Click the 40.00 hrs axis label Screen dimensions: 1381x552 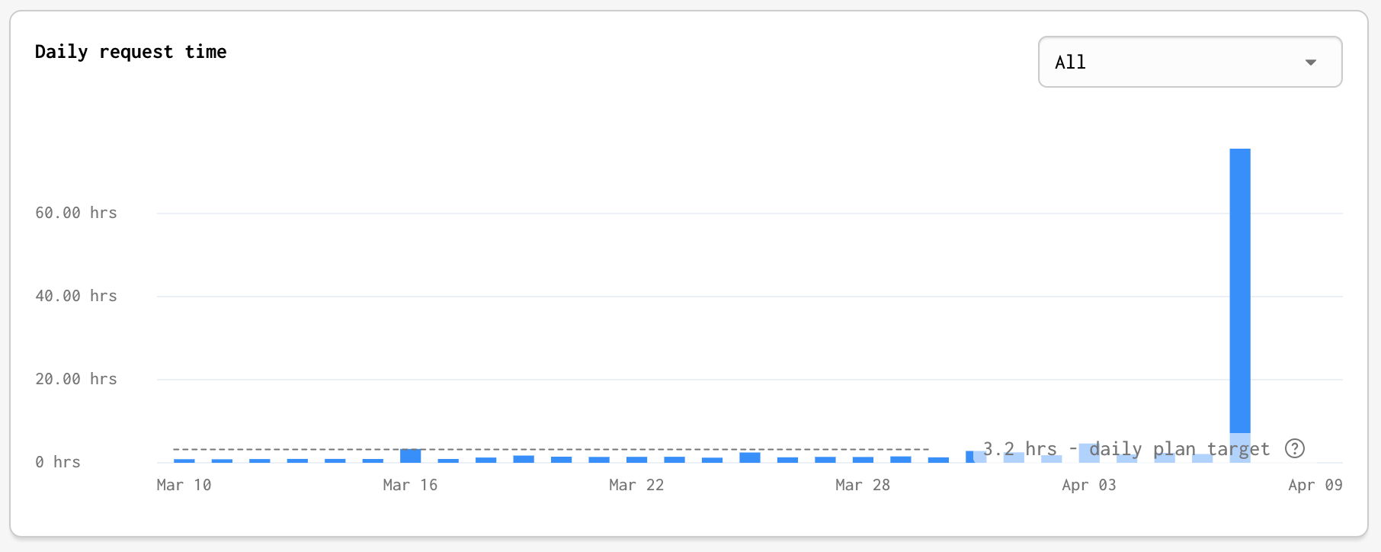75,296
